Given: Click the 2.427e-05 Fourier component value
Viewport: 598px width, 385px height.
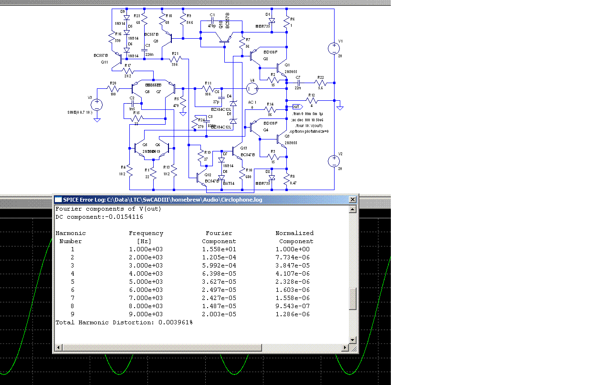Looking at the screenshot, I should pyautogui.click(x=219, y=298).
